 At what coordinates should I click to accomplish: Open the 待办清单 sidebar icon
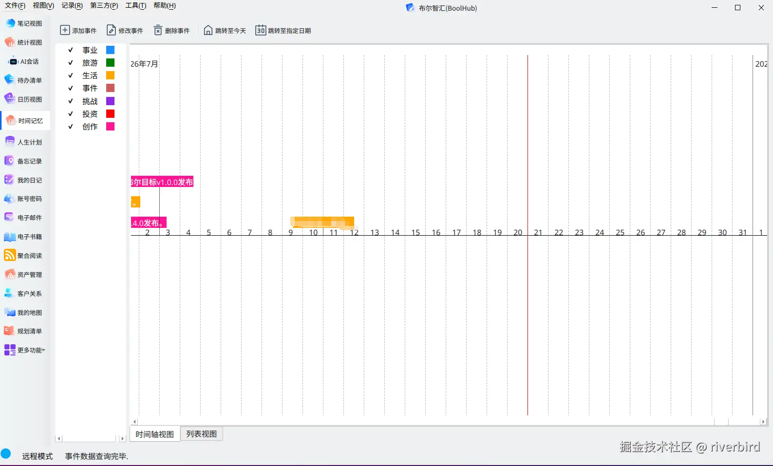10,80
